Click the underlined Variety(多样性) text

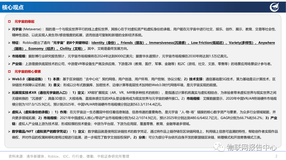click(241, 43)
